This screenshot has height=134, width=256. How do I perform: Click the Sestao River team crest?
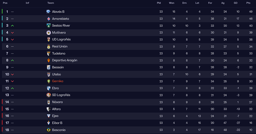point(49,26)
